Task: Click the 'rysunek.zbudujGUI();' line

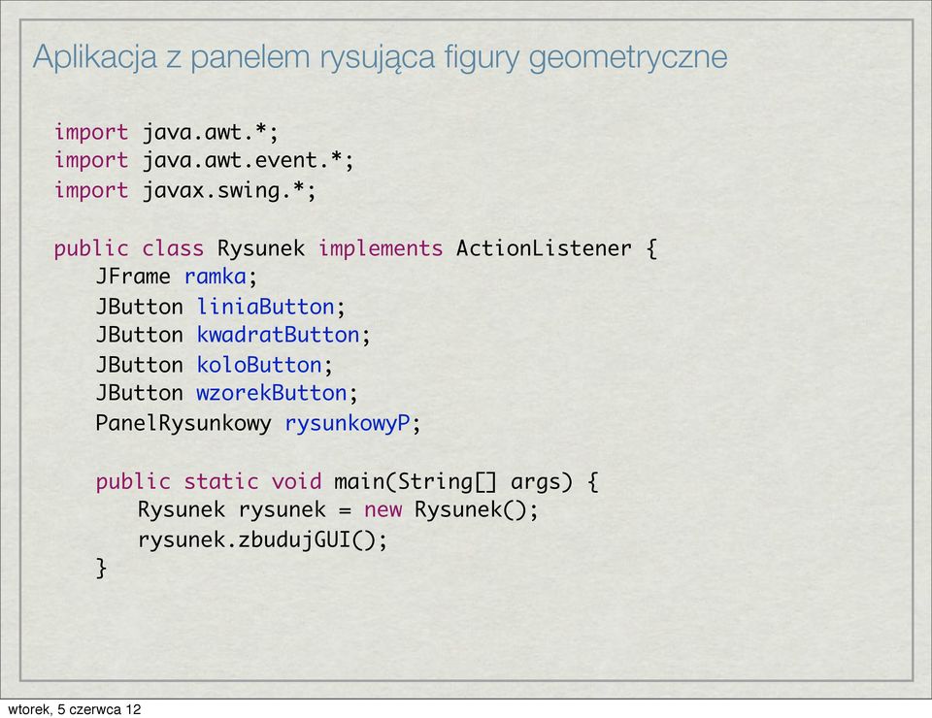Action: click(x=262, y=539)
